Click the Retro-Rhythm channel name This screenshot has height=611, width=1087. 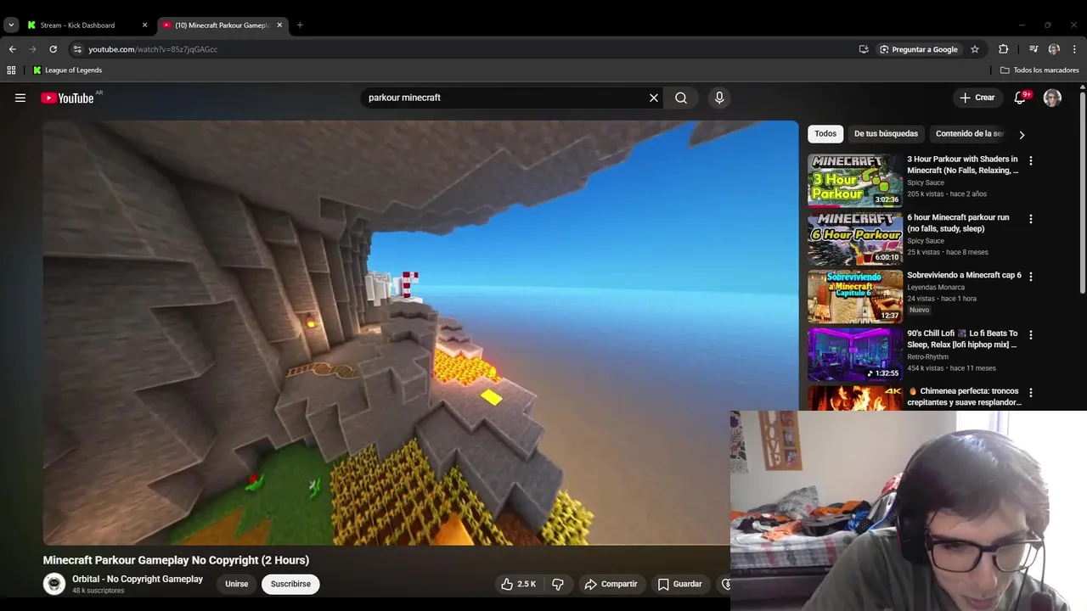click(927, 357)
